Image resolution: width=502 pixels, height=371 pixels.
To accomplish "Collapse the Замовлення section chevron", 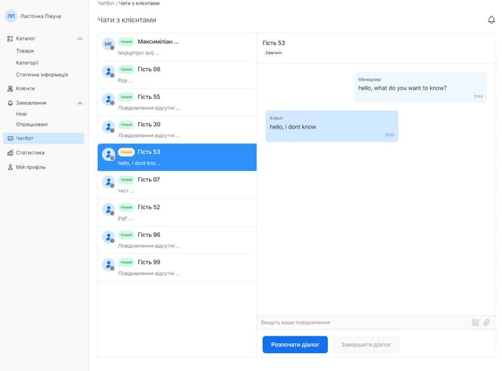I will click(x=79, y=103).
